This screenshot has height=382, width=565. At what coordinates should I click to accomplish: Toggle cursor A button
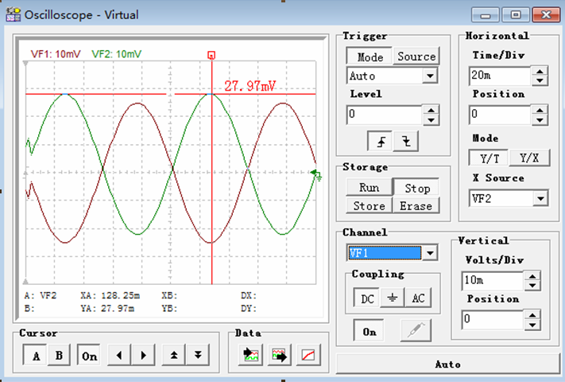[x=35, y=355]
